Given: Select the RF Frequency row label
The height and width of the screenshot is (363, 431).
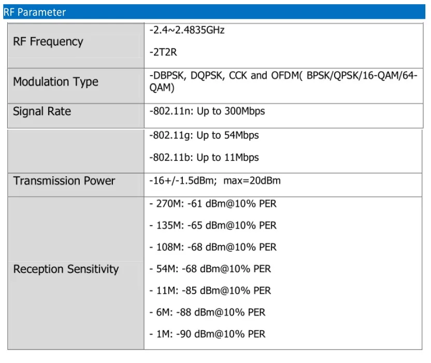Looking at the screenshot, I should (49, 42).
